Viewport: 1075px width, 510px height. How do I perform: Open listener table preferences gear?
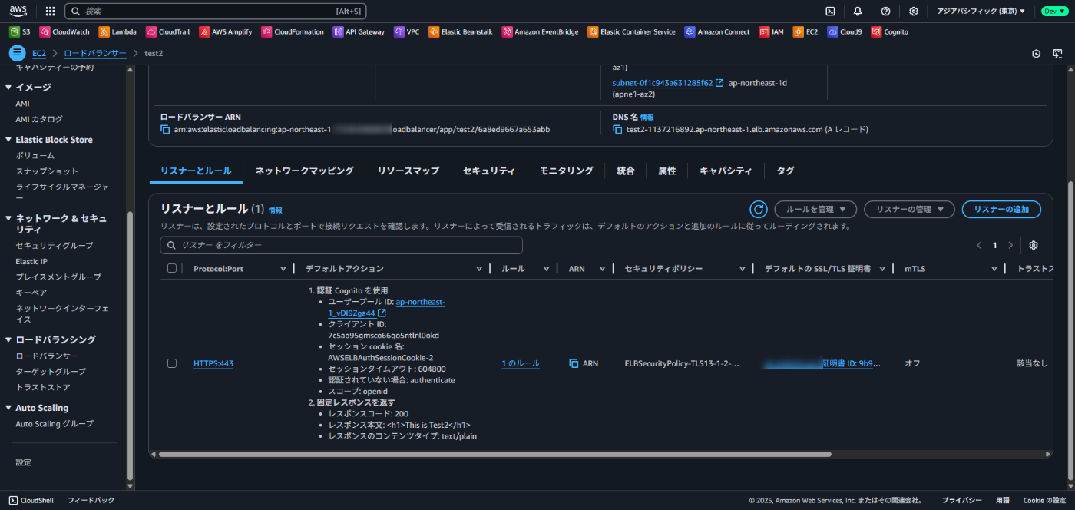pyautogui.click(x=1034, y=245)
